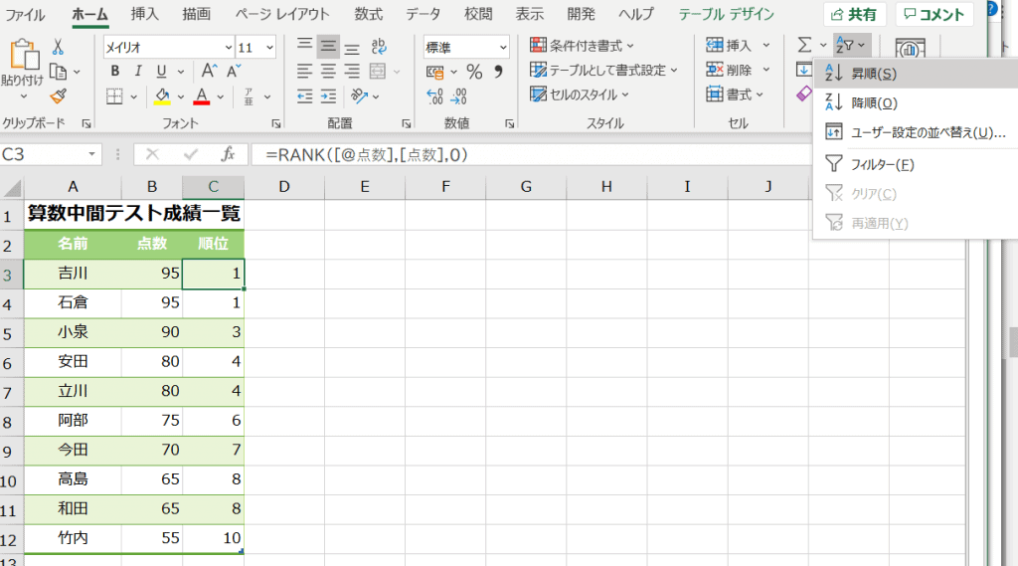Toggle bold formatting
Image resolution: width=1018 pixels, height=566 pixels.
click(115, 72)
